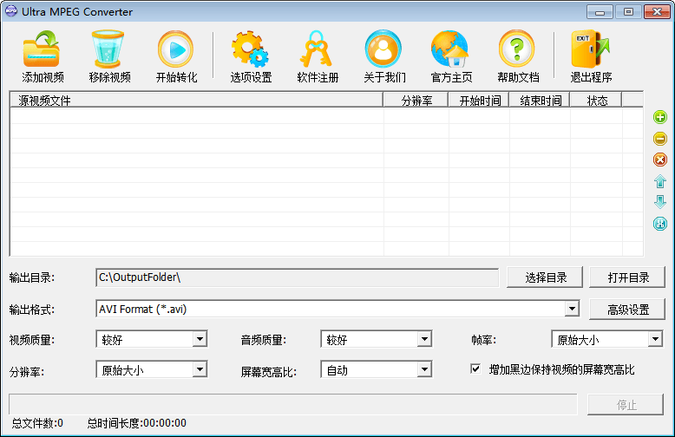This screenshot has height=437, width=675.
Task: Open 帮助文档 help document icon
Action: point(516,49)
